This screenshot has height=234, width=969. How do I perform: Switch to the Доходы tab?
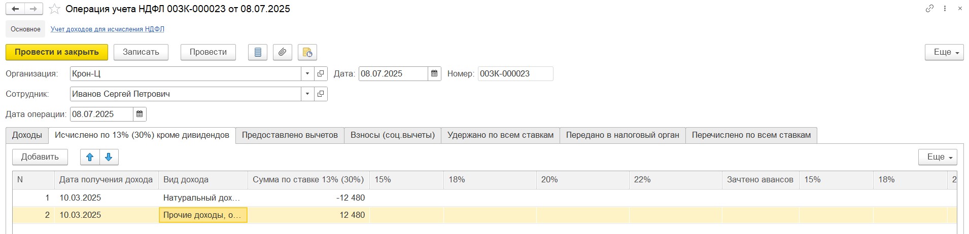pyautogui.click(x=27, y=135)
